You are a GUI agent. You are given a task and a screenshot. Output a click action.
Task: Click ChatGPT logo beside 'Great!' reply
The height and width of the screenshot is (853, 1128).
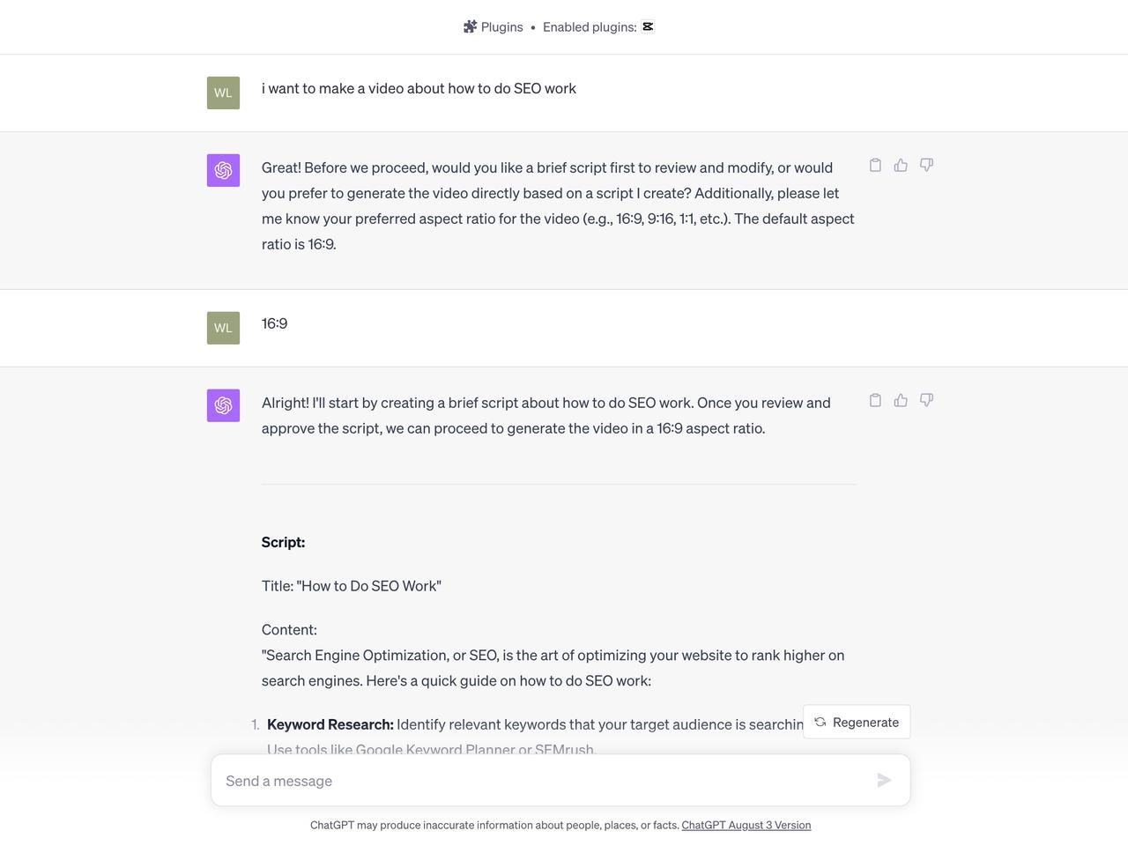pos(223,170)
